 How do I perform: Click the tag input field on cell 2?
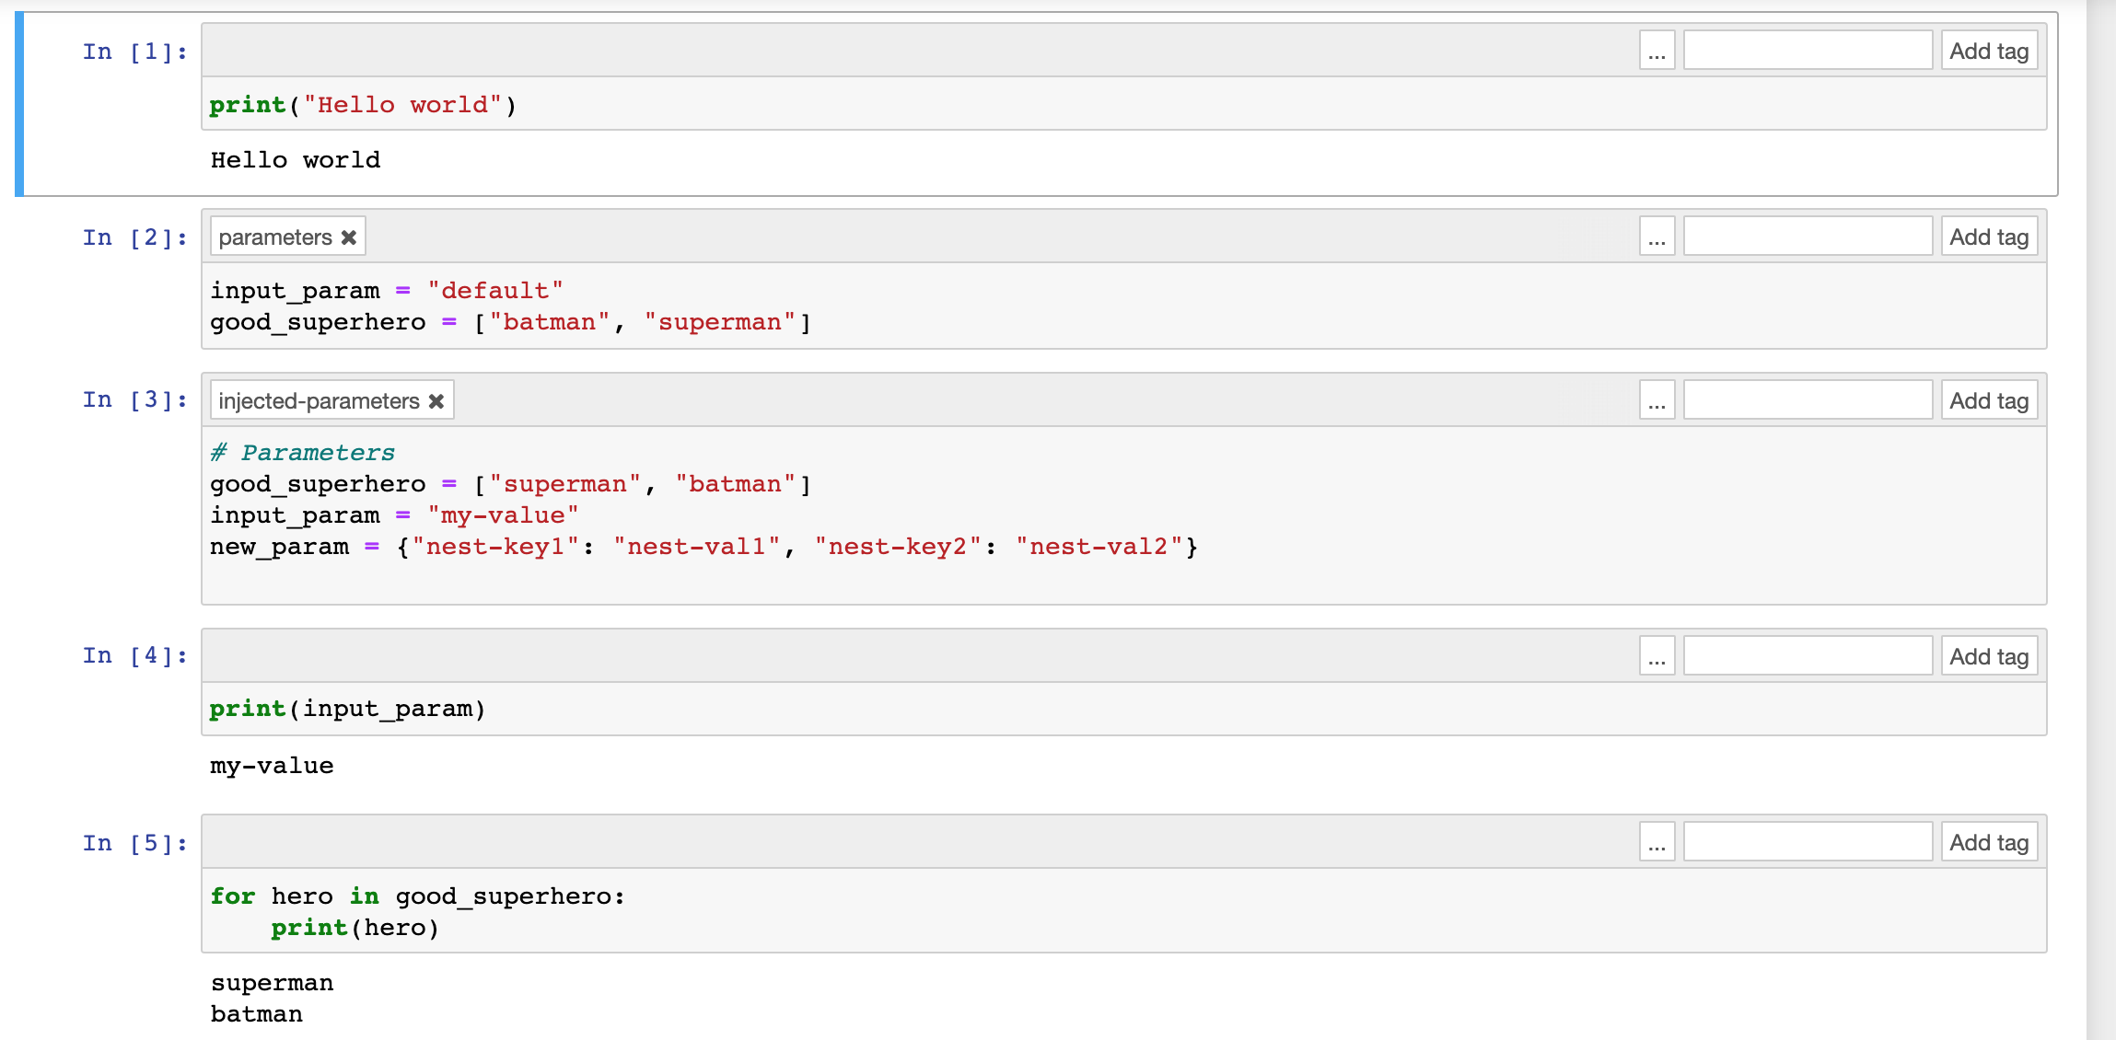tap(1808, 236)
